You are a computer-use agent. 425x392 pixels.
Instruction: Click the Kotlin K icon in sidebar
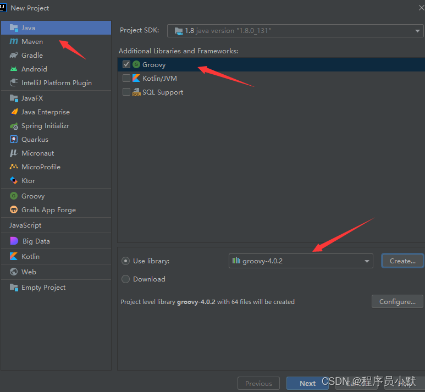pos(14,256)
